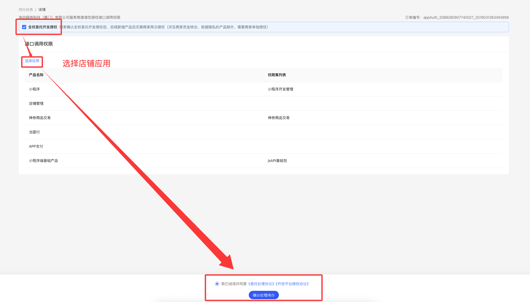The width and height of the screenshot is (530, 302).
Task: Select the APP支付 product row
Action: pyautogui.click(x=36, y=146)
